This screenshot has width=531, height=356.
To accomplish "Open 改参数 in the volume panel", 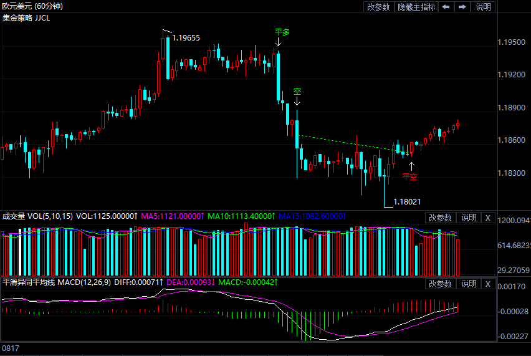I will (x=441, y=218).
